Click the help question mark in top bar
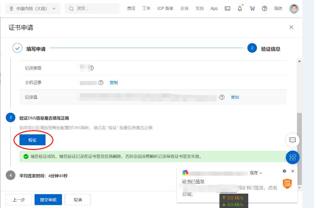Image resolution: width=314 pixels, height=208 pixels. 264,9
